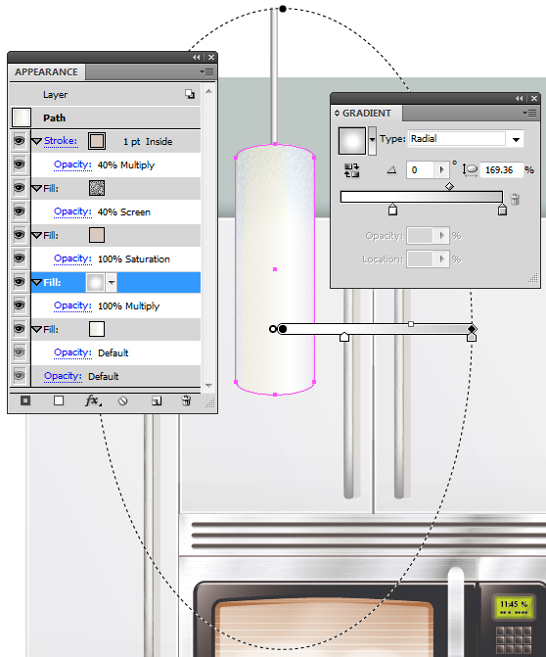The width and height of the screenshot is (546, 657).
Task: Collapse the Gradient panel with double arrows
Action: [520, 99]
